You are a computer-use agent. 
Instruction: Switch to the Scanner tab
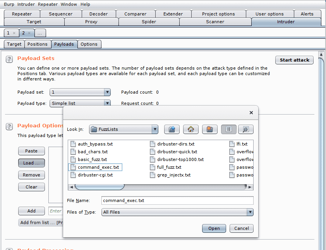(215, 22)
